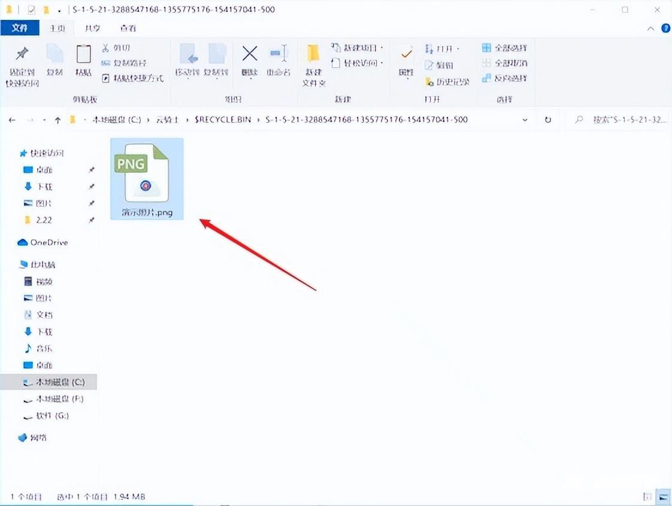Switch to details view in status bar

[x=647, y=496]
